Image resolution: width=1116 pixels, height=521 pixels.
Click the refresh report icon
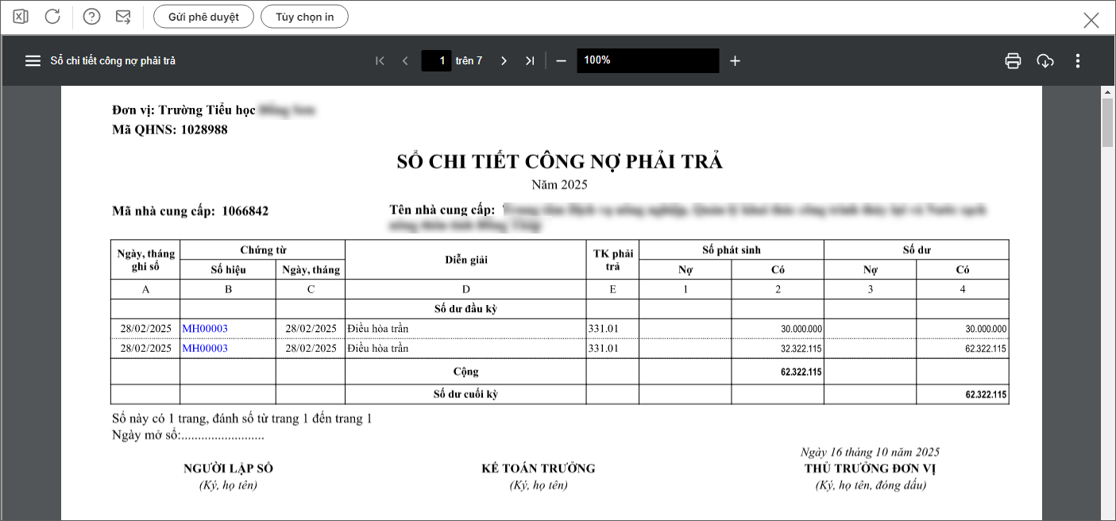point(52,17)
